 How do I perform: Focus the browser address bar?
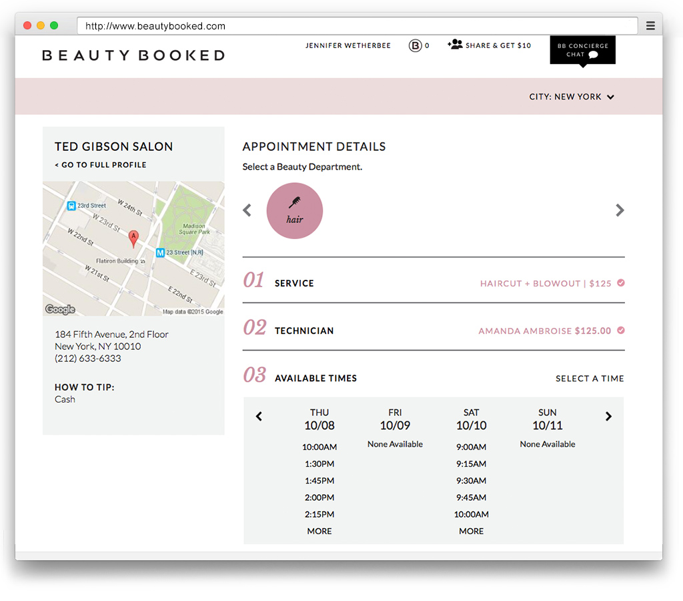358,26
